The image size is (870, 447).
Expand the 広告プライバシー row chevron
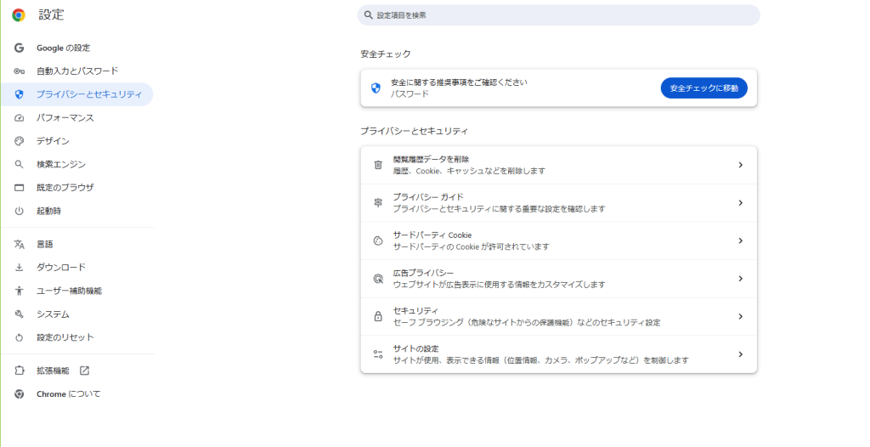(740, 278)
